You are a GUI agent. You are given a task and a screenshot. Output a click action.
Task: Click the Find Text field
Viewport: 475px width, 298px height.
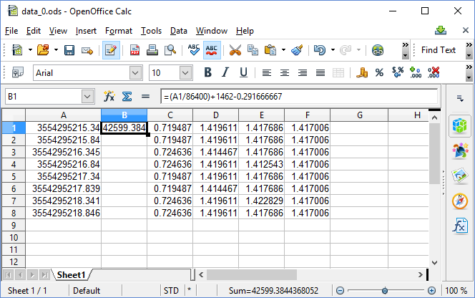[x=438, y=50]
